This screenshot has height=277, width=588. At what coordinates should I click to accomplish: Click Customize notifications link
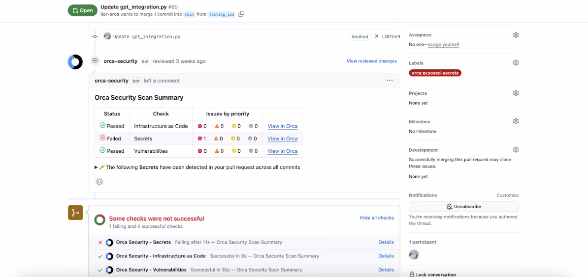coord(507,195)
